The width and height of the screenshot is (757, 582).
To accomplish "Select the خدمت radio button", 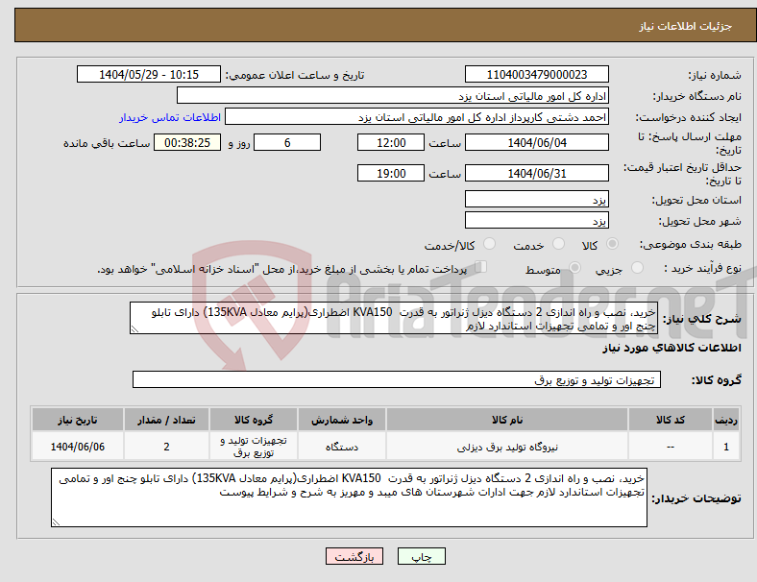I will pyautogui.click(x=558, y=244).
